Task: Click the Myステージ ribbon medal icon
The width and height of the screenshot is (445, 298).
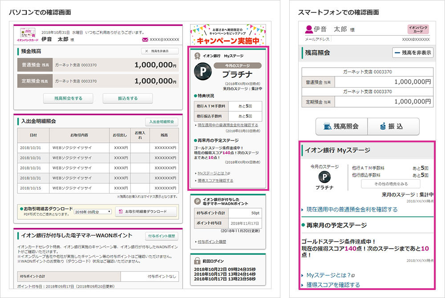Action: (x=197, y=56)
